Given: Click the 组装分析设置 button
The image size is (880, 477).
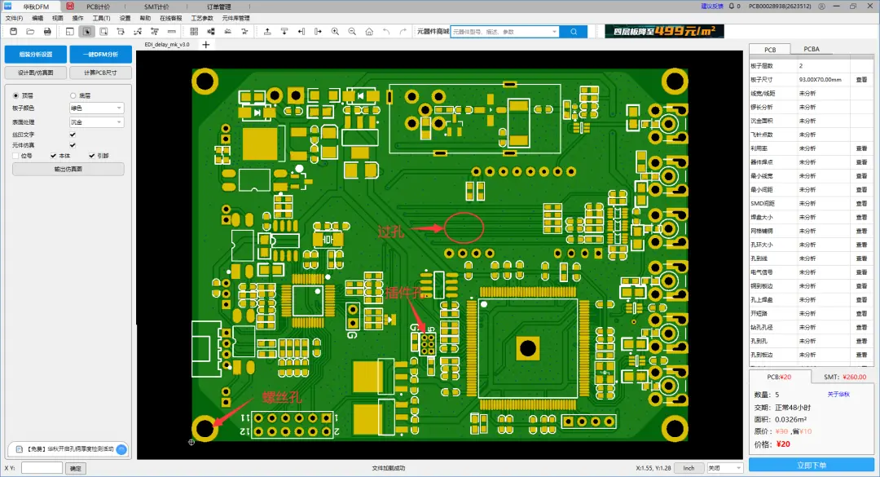Looking at the screenshot, I should click(x=35, y=55).
